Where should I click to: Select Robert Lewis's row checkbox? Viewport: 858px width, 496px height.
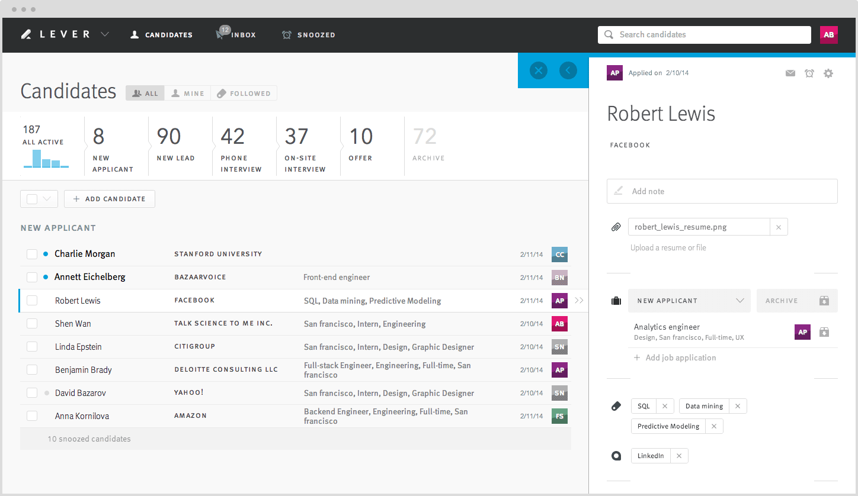pyautogui.click(x=32, y=300)
